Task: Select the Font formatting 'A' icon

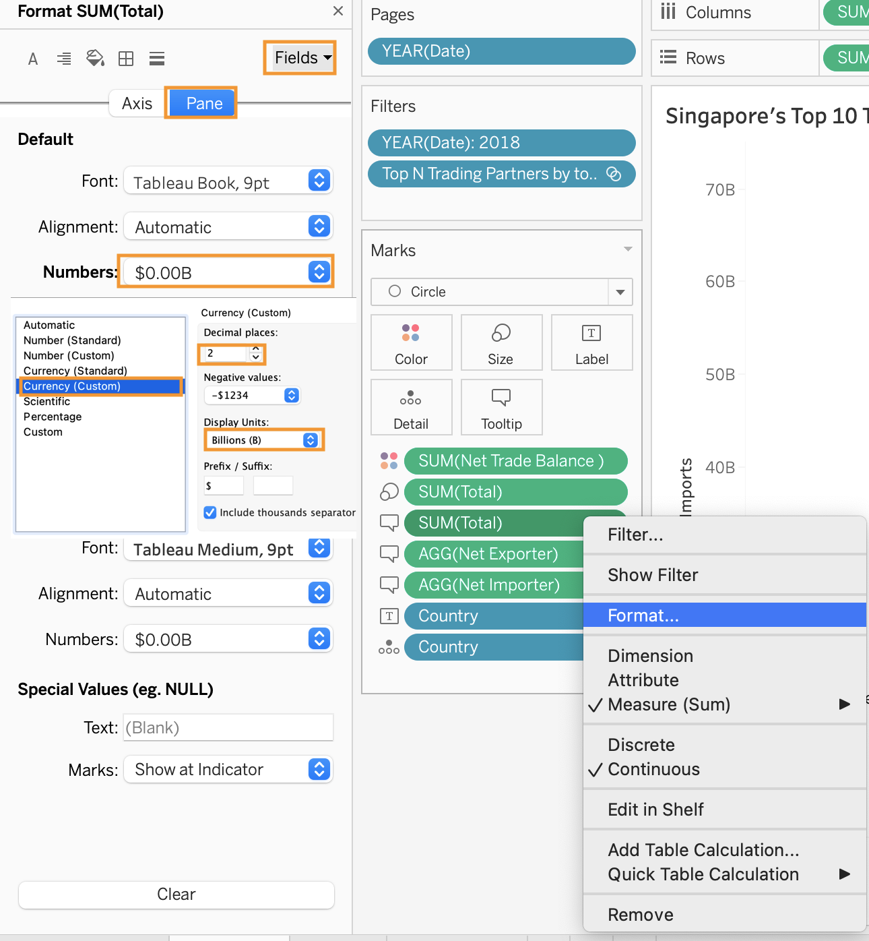Action: [x=32, y=59]
